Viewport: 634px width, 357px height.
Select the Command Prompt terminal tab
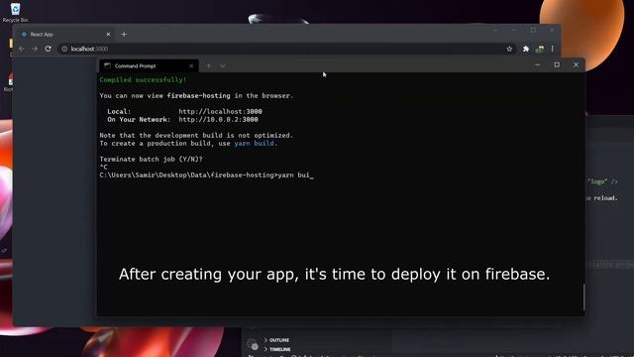(149, 66)
